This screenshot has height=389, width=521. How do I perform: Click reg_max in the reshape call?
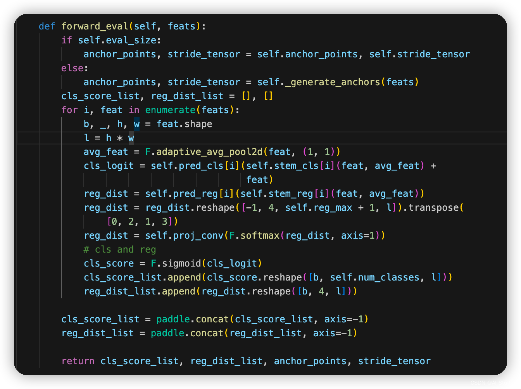pyautogui.click(x=333, y=208)
